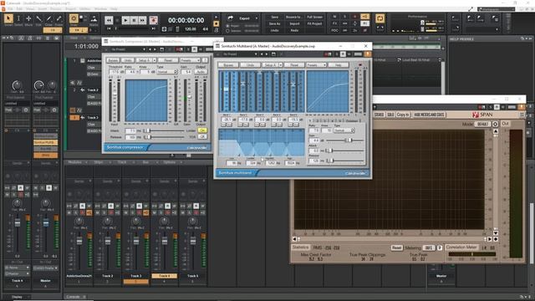The height and width of the screenshot is (301, 535).
Task: Toggle Bypass in Sonitus multiband
Action: tap(228, 65)
